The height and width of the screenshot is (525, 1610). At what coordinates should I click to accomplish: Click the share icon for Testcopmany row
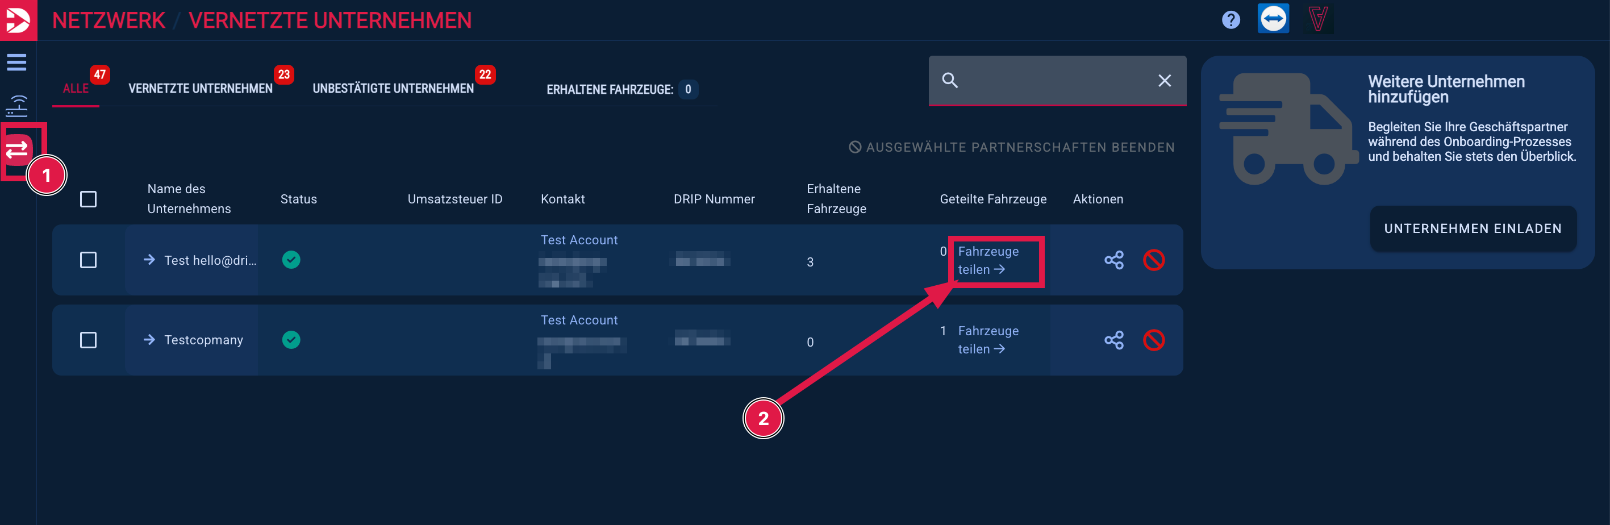[1113, 340]
